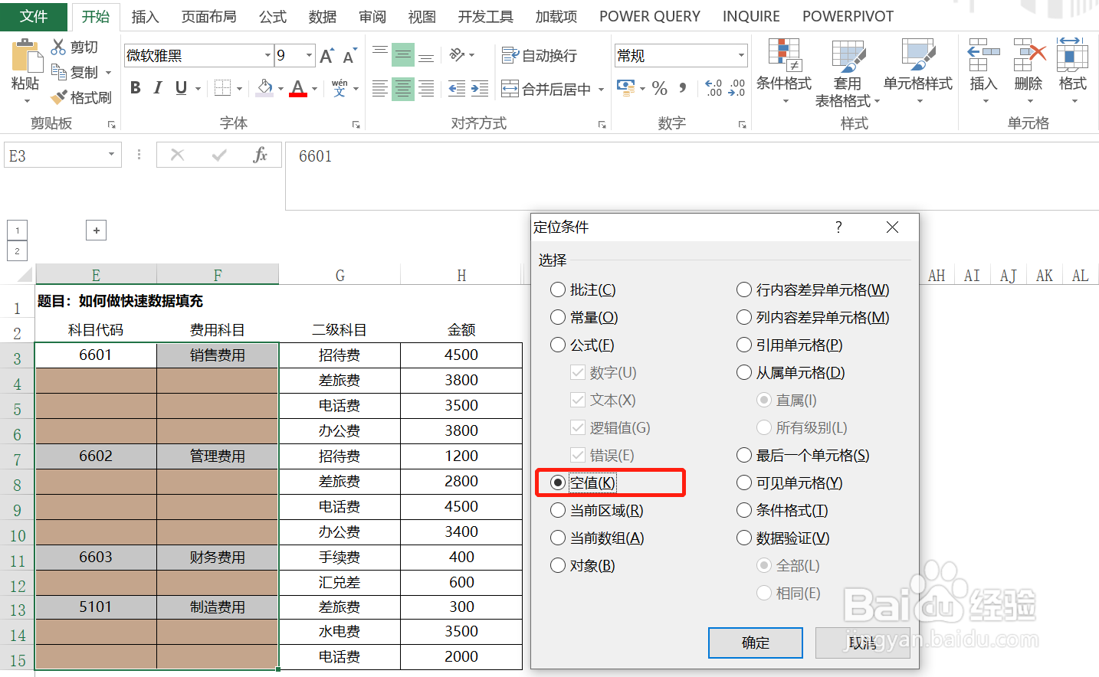Confirm the dialog with 确定
1099x677 pixels.
tap(756, 643)
